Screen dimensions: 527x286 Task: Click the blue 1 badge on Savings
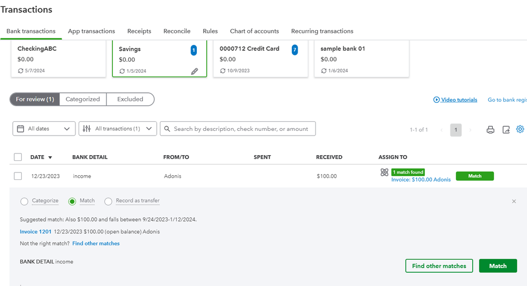[x=194, y=50]
